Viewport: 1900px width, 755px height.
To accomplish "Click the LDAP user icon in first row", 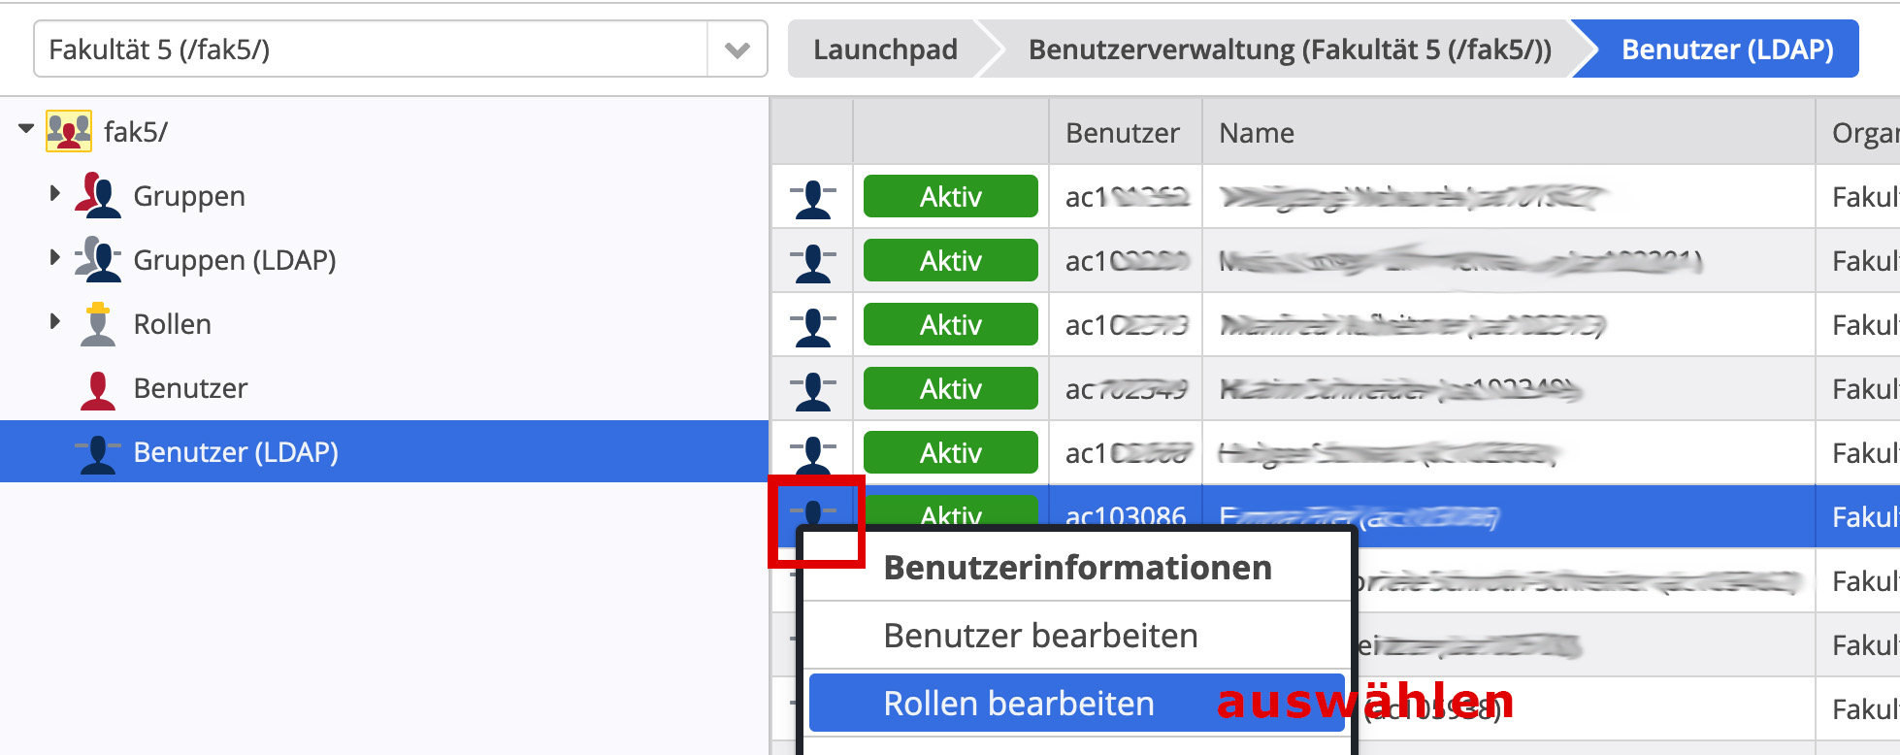I will coord(813,198).
